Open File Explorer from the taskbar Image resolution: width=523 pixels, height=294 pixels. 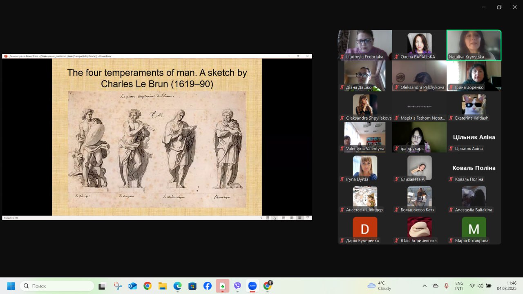pos(163,286)
